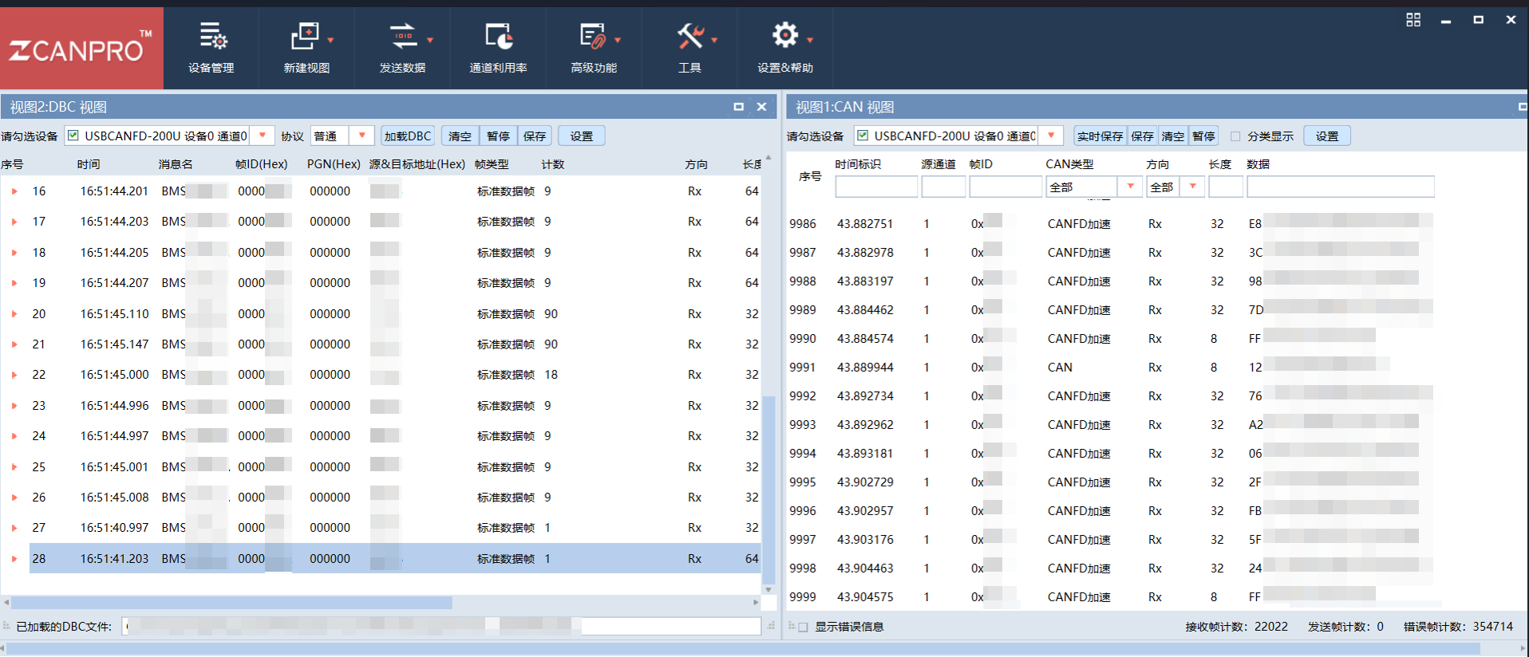This screenshot has height=657, width=1529.
Task: Click the 时间 column header in DBC view
Action: (x=89, y=164)
